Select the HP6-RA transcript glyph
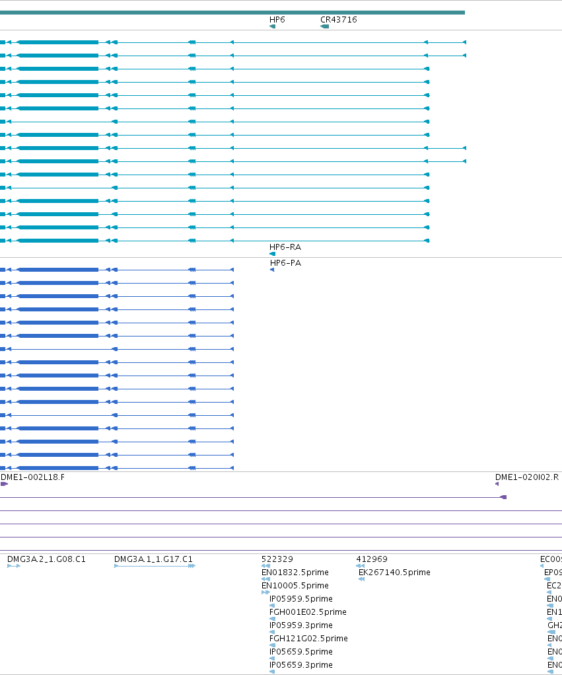The width and height of the screenshot is (562, 675). pos(272,254)
